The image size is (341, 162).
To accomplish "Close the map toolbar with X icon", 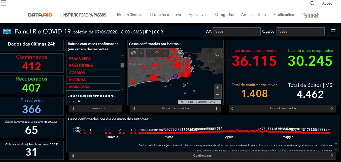I will pos(165,53).
